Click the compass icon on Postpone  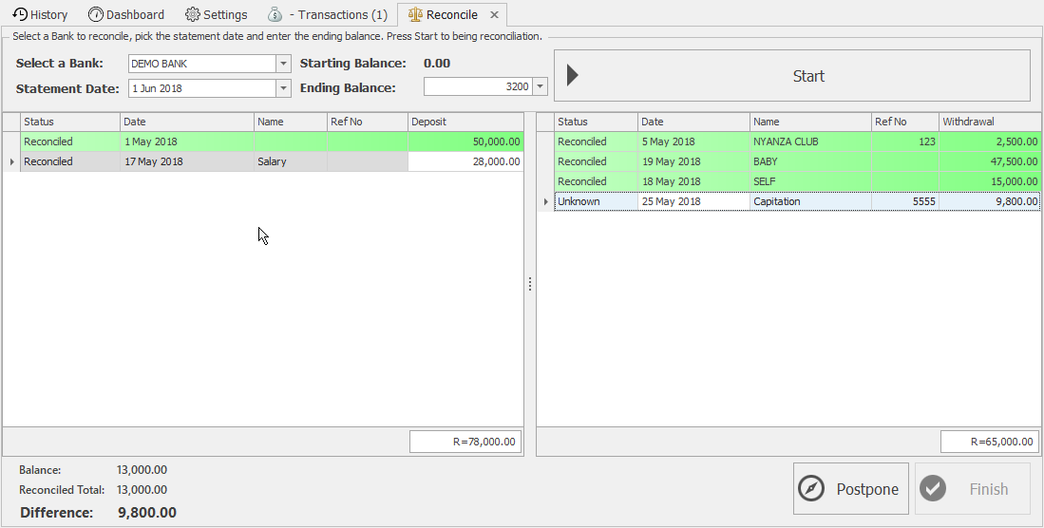(x=812, y=489)
